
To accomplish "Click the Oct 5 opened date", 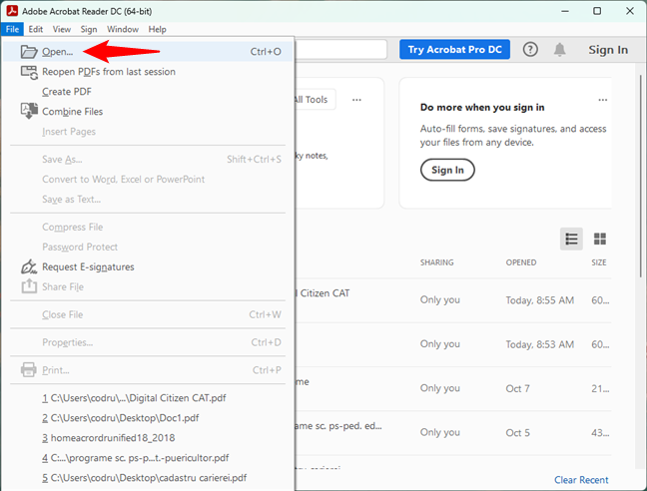I will (x=517, y=433).
